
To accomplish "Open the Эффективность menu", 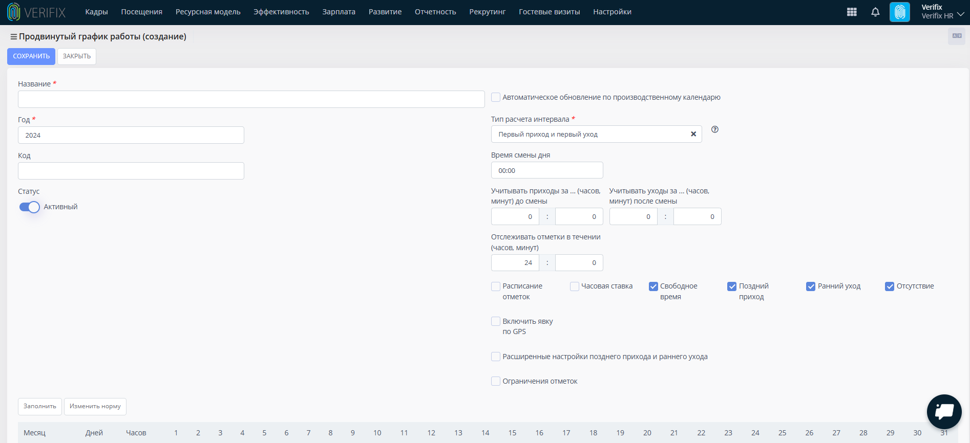I will [281, 12].
